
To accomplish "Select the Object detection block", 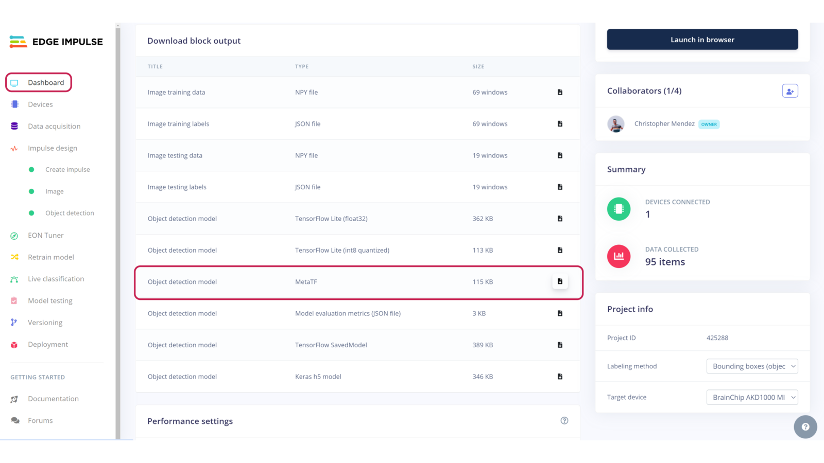I will [70, 213].
